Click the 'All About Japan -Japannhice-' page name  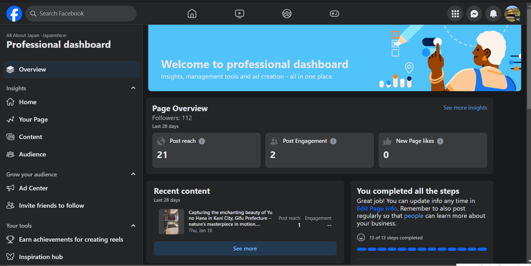point(37,35)
